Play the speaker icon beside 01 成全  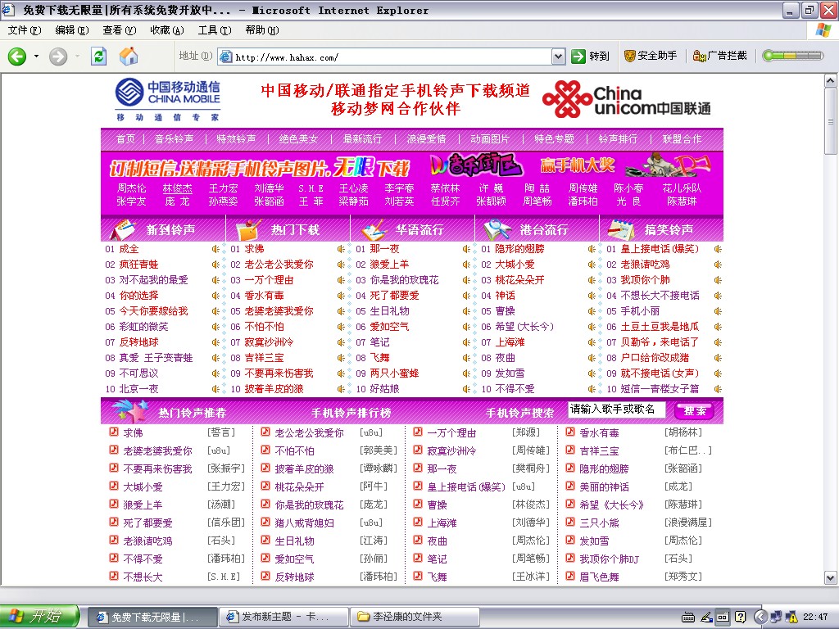coord(215,249)
